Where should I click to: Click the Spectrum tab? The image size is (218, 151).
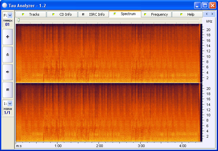pos(125,14)
